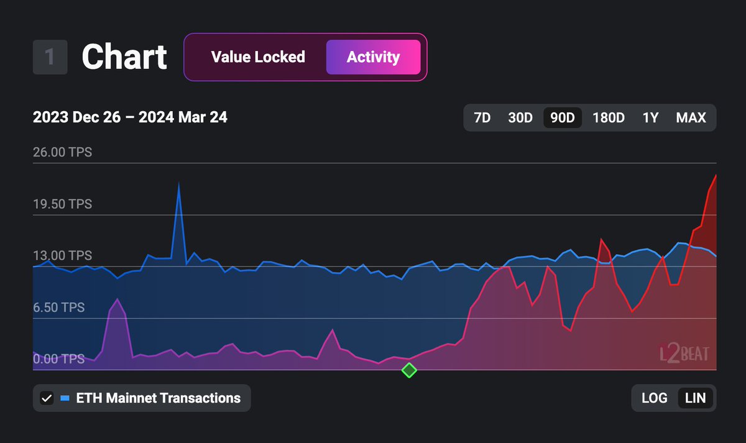Select the Activity tab
The height and width of the screenshot is (443, 746).
tap(373, 57)
